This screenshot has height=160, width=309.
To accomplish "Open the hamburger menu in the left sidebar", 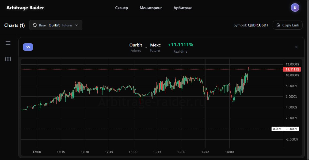I will (8, 43).
